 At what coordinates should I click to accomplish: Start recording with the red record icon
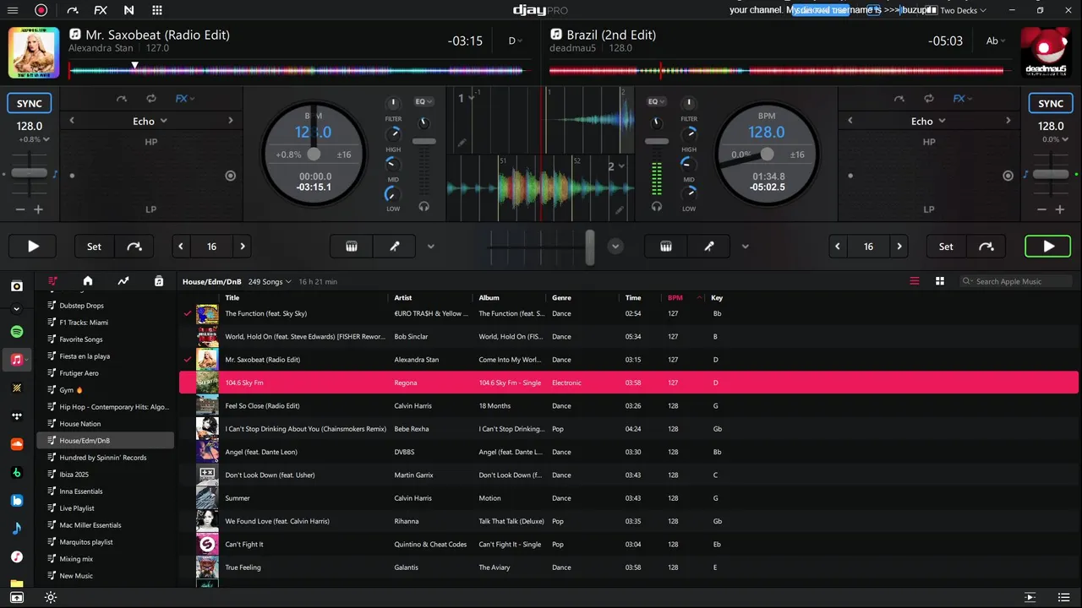(41, 10)
